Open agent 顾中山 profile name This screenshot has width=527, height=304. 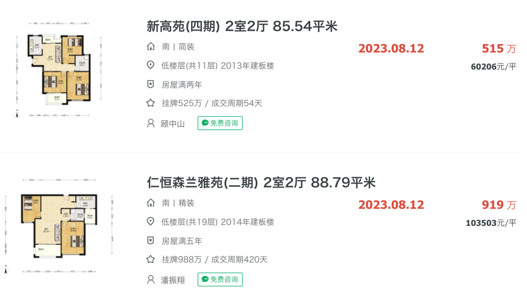173,124
